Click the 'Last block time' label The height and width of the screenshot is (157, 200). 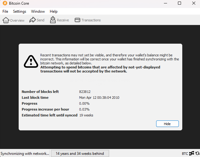tap(35, 98)
